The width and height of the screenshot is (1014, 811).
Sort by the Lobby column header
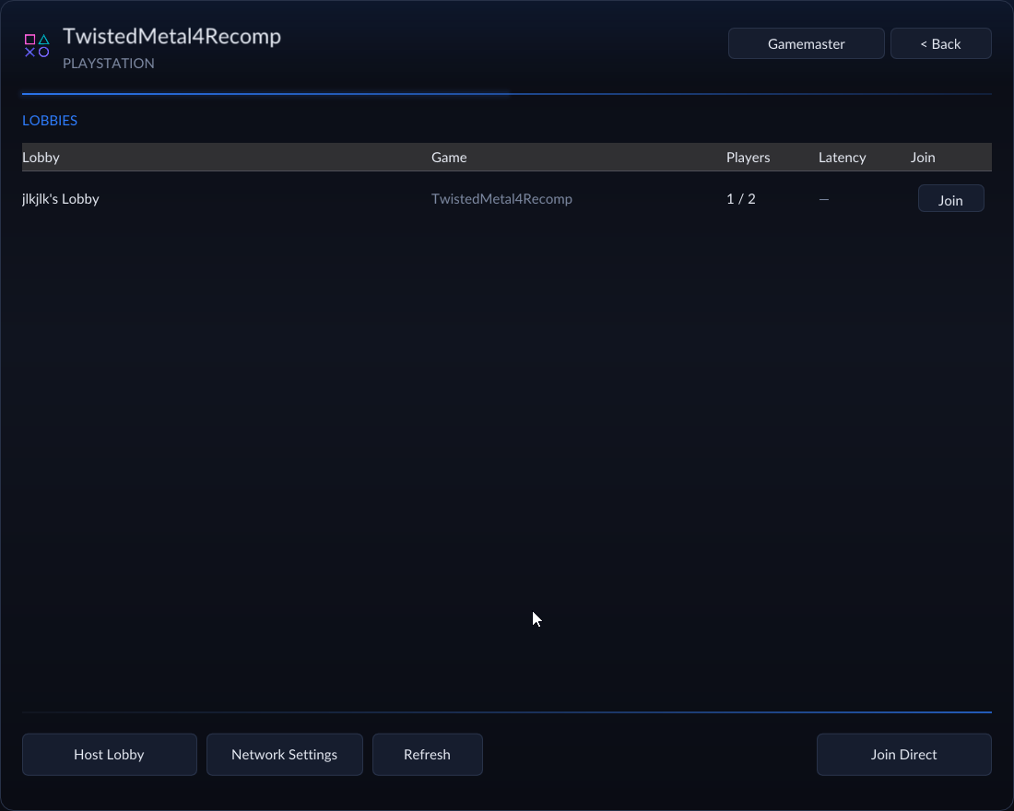pyautogui.click(x=41, y=158)
